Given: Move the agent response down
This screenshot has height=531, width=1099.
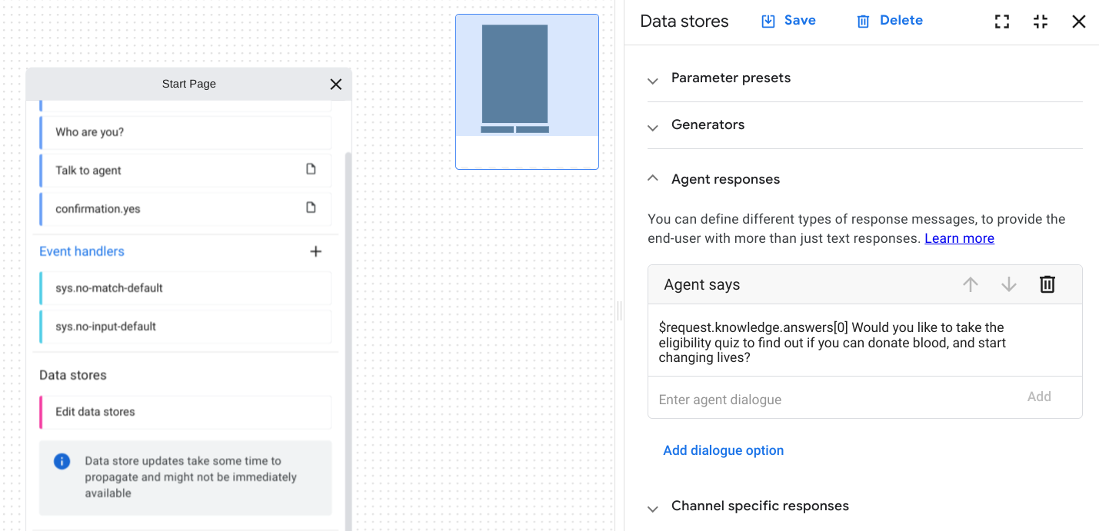Looking at the screenshot, I should pos(1008,284).
